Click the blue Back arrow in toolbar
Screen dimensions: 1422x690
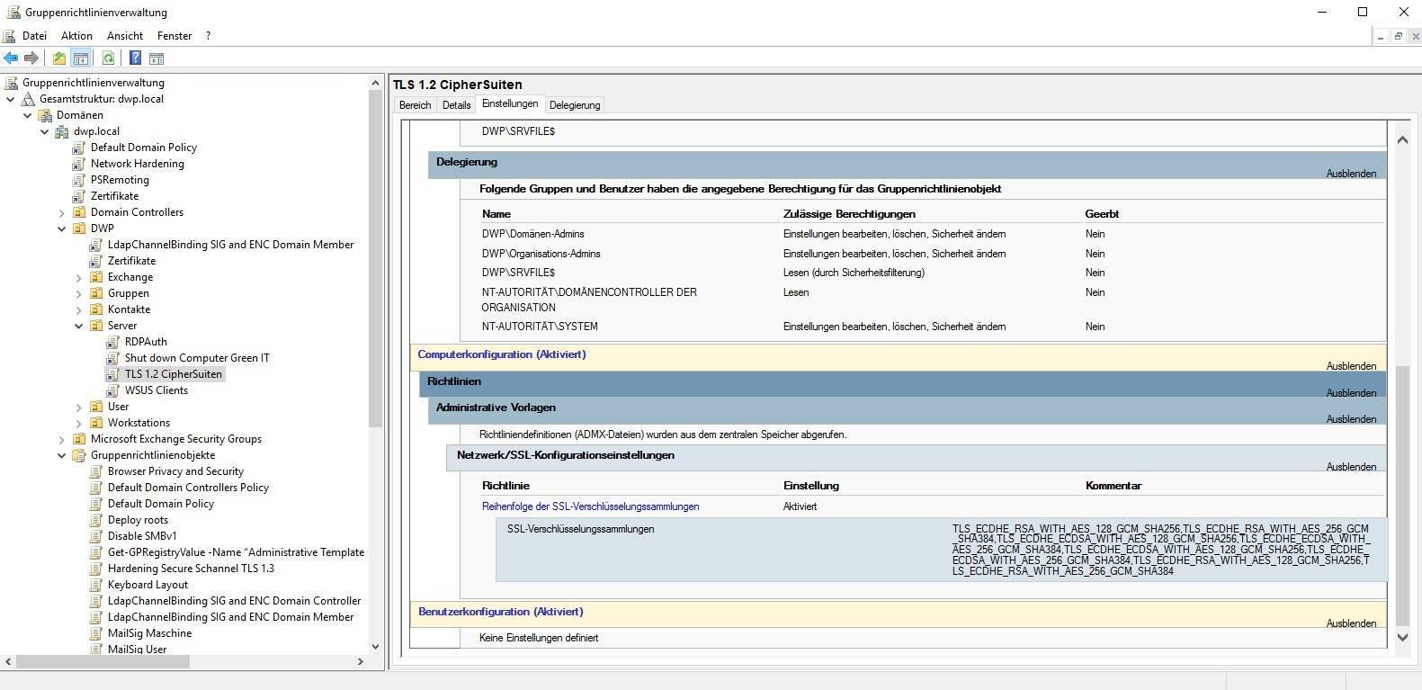click(x=11, y=58)
